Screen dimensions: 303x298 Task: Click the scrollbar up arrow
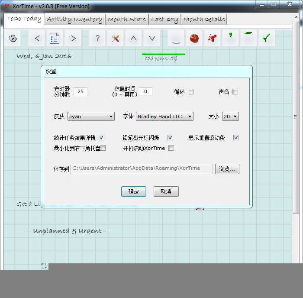(296, 17)
